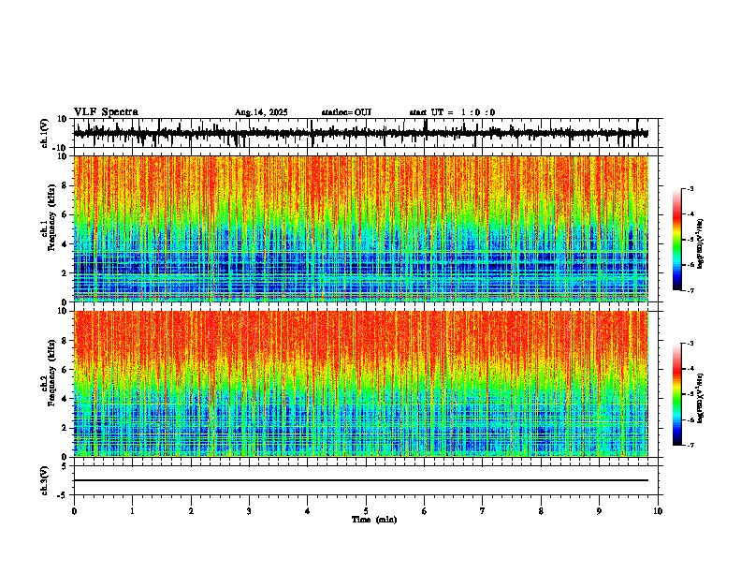Click time axis tick label "8"
Image resolution: width=741 pixels, height=573 pixels.
point(541,511)
